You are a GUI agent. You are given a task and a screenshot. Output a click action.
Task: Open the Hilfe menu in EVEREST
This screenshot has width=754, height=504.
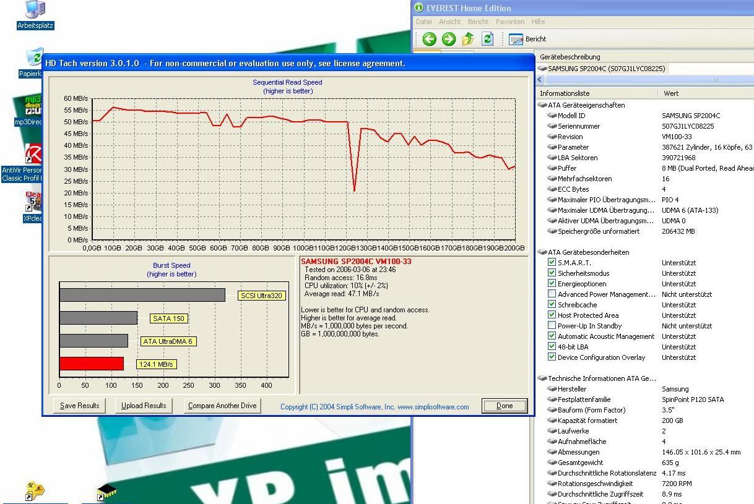[x=538, y=22]
